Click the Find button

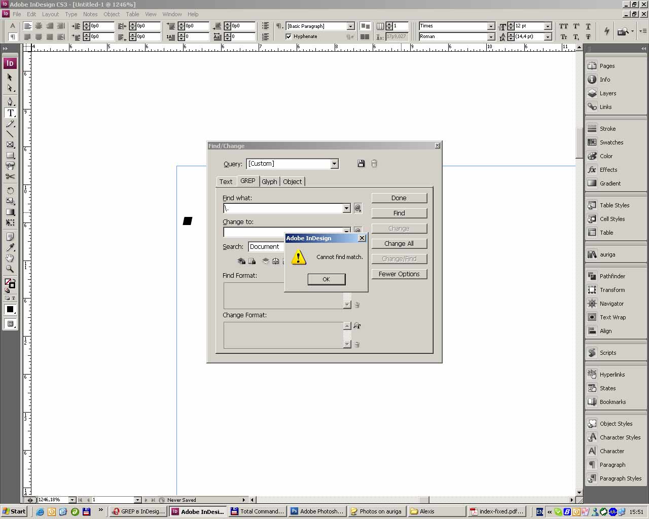click(x=399, y=213)
